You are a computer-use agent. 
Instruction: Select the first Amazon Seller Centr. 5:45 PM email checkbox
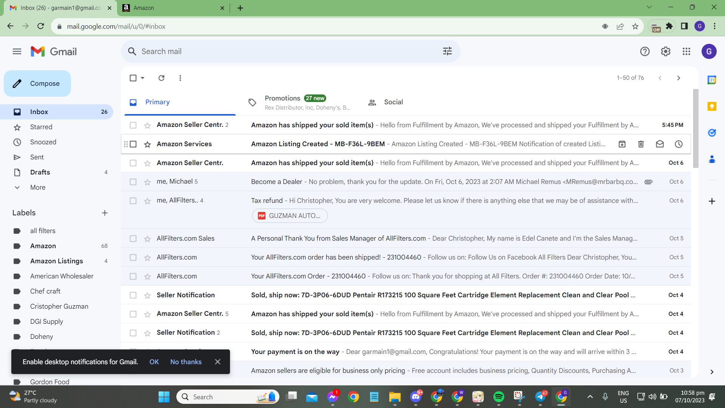(133, 125)
